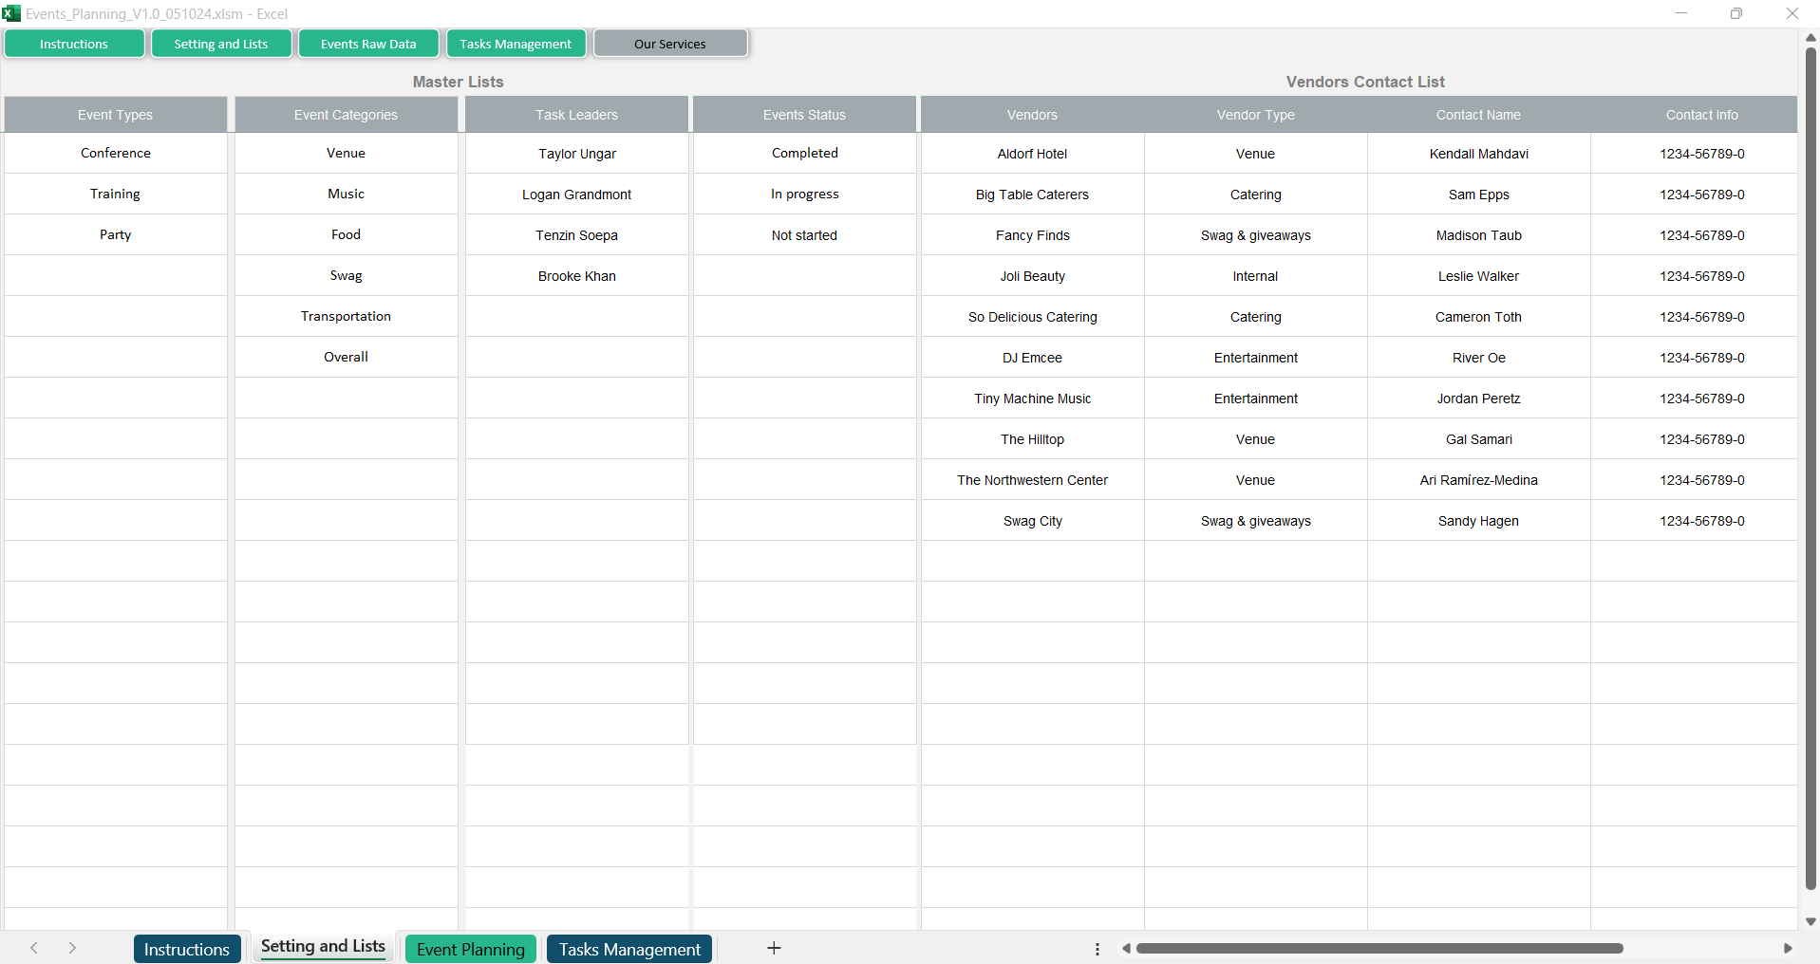Click the three-dot sheet tab splitter
This screenshot has width=1820, height=964.
1098,949
